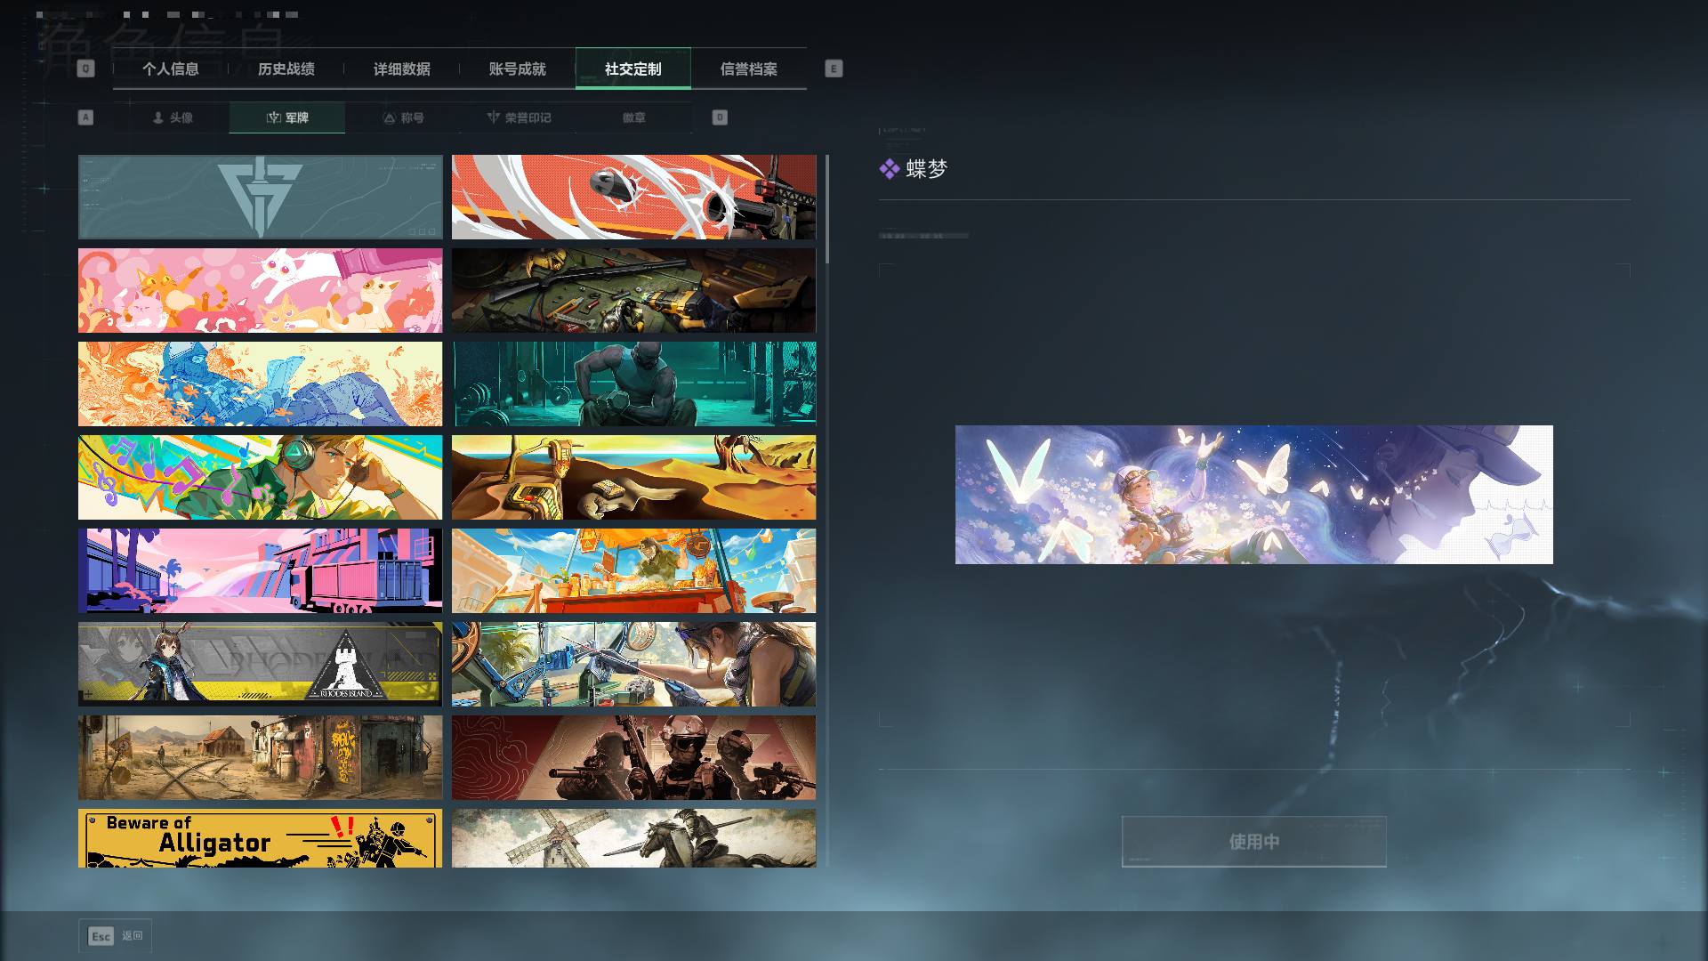Select the gym weightlifter banner
Image resolution: width=1708 pixels, height=961 pixels.
click(x=633, y=384)
